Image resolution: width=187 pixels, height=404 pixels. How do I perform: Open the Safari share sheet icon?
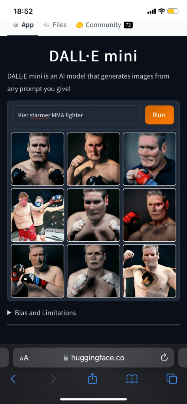click(x=93, y=378)
